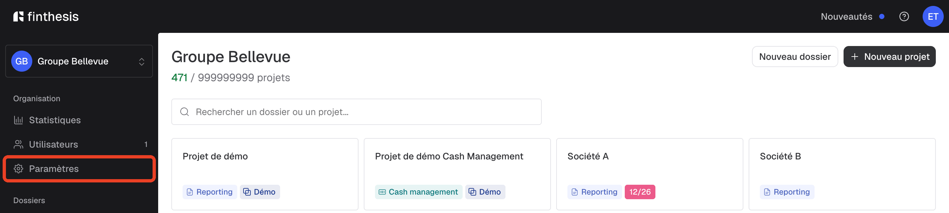Image resolution: width=949 pixels, height=213 pixels.
Task: Expand the Groupe Bellevue organisation switcher
Action: 79,61
